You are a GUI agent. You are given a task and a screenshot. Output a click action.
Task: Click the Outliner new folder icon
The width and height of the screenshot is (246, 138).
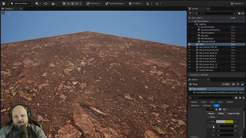point(239,13)
